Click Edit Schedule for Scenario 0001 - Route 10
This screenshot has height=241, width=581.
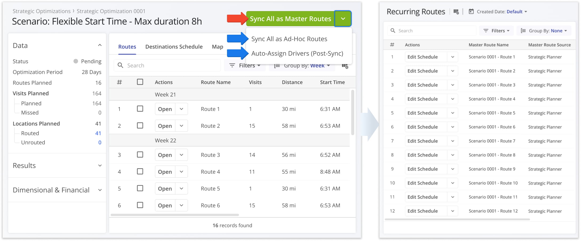point(426,183)
